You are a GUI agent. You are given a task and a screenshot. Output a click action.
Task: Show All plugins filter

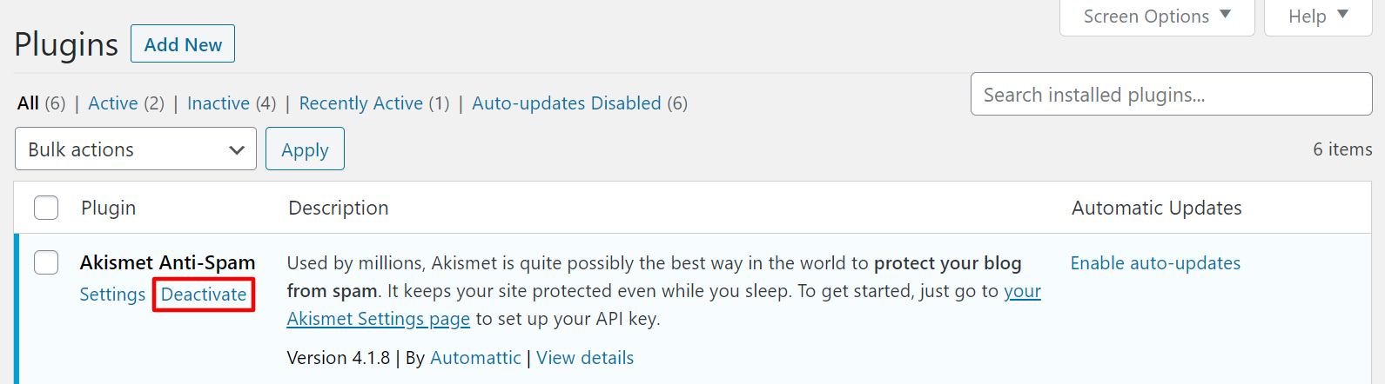[x=28, y=103]
